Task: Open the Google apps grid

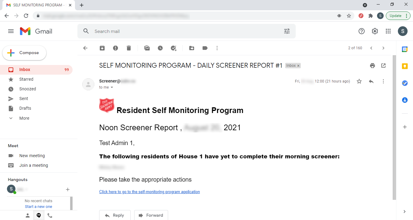Action: (388, 31)
